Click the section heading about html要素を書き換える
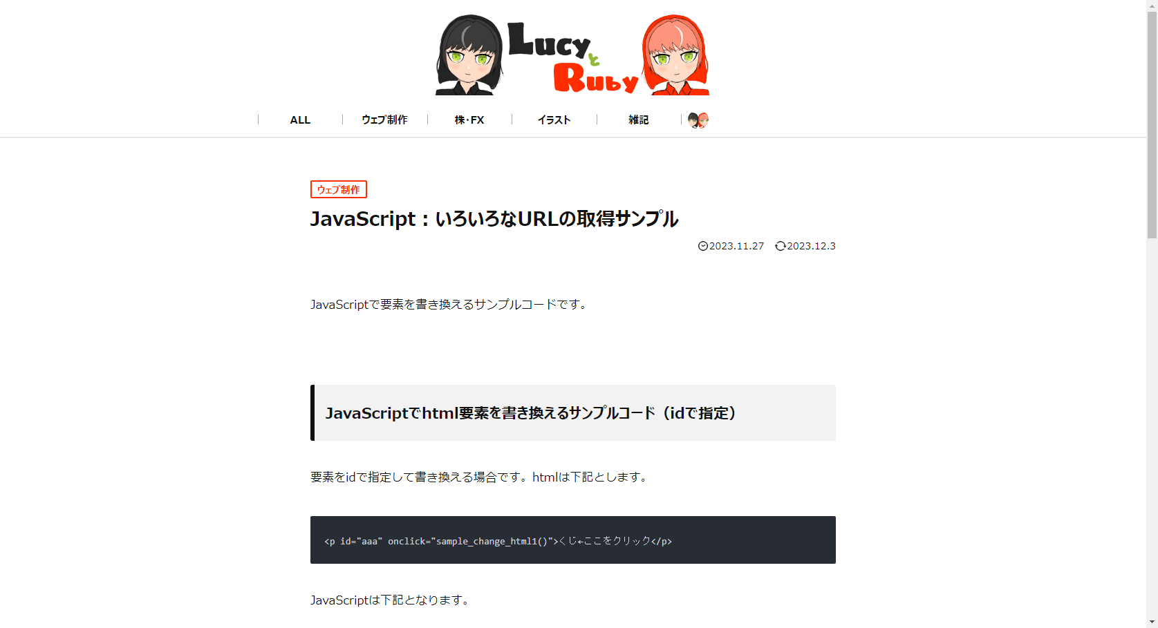The width and height of the screenshot is (1158, 628). [531, 413]
